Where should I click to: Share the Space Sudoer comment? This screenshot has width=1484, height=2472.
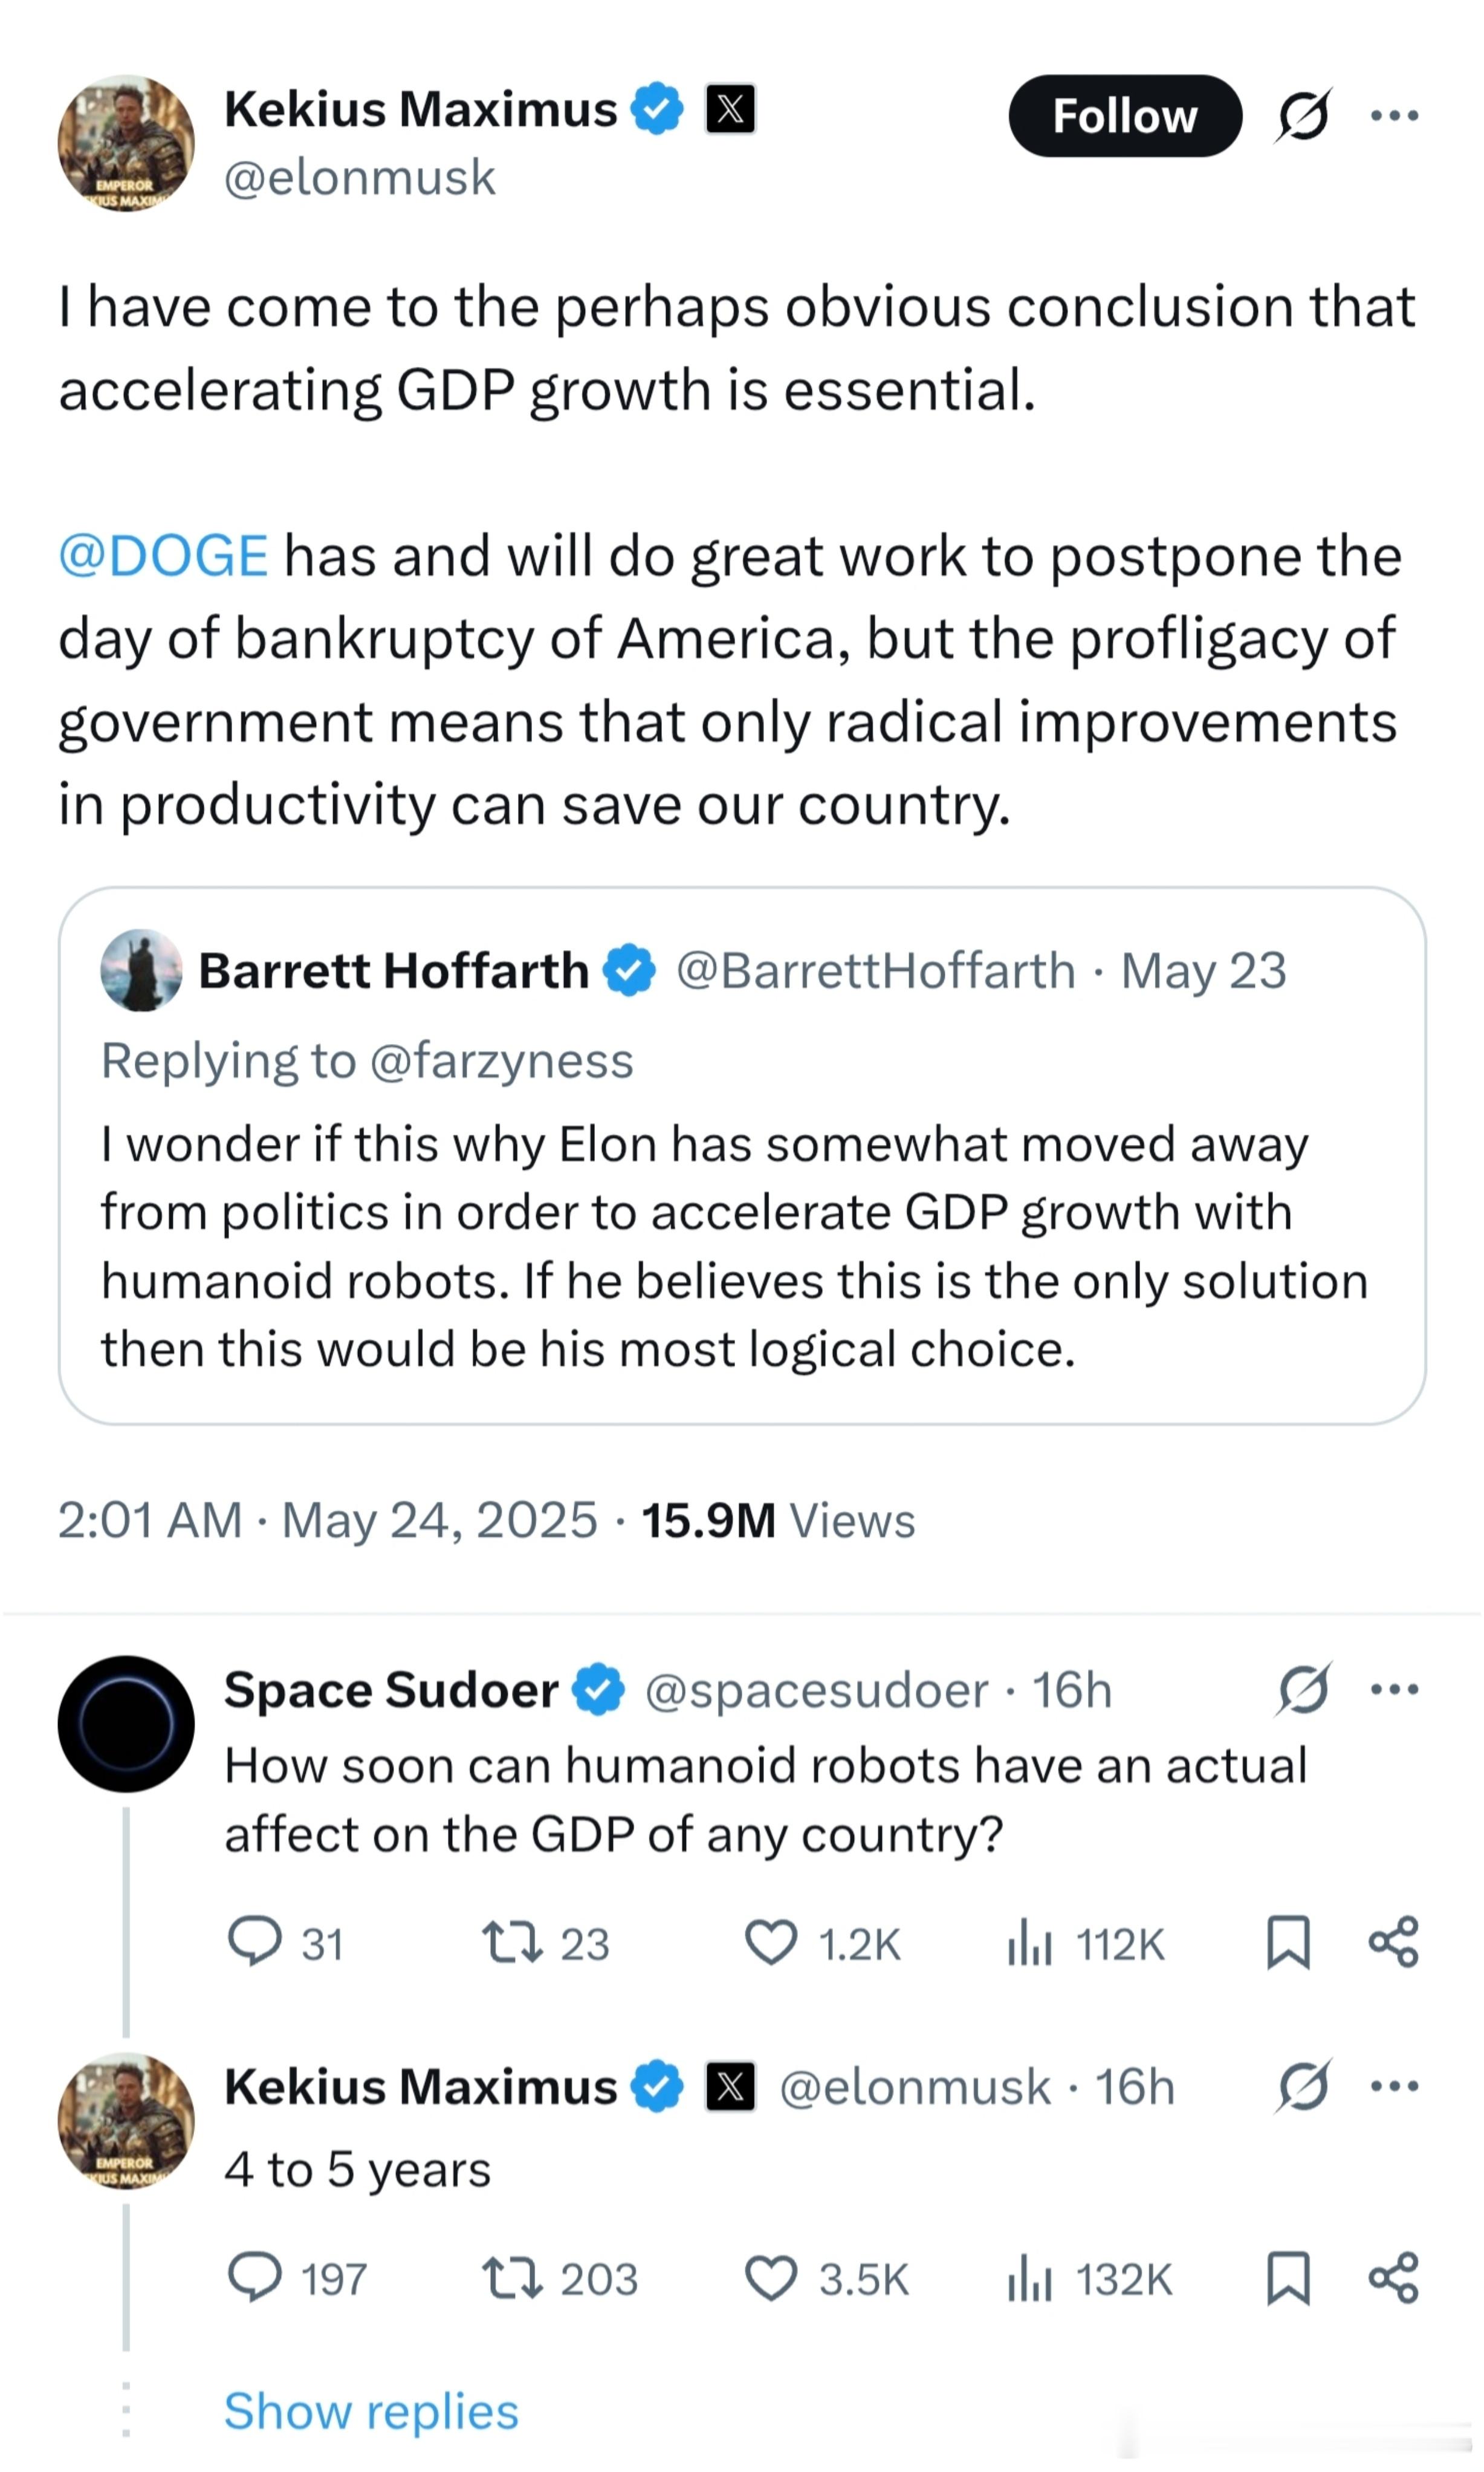(x=1393, y=1942)
